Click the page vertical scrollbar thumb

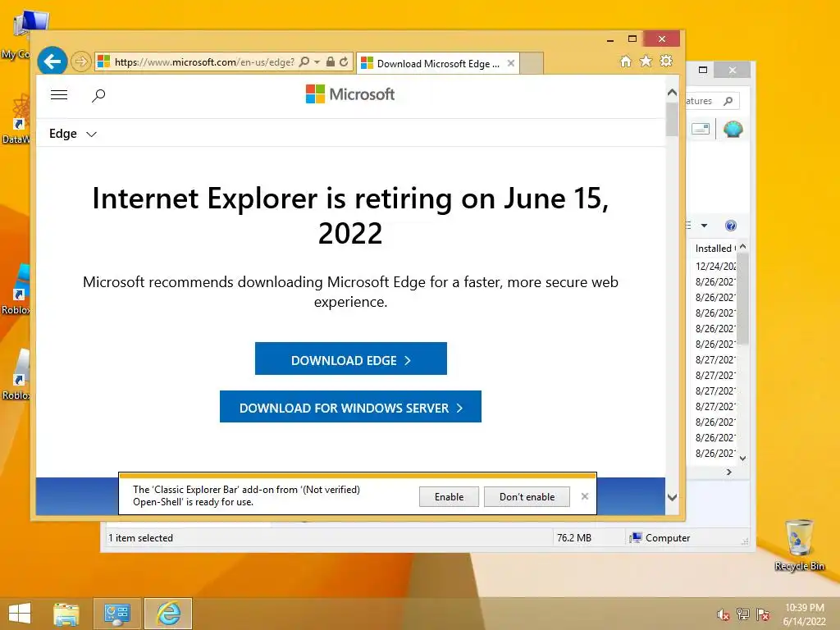[673, 119]
